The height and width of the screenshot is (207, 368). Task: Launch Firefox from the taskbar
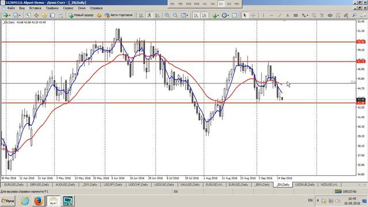tap(39, 201)
